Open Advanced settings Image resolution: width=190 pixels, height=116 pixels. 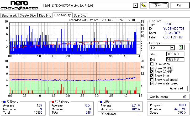coord(176,88)
